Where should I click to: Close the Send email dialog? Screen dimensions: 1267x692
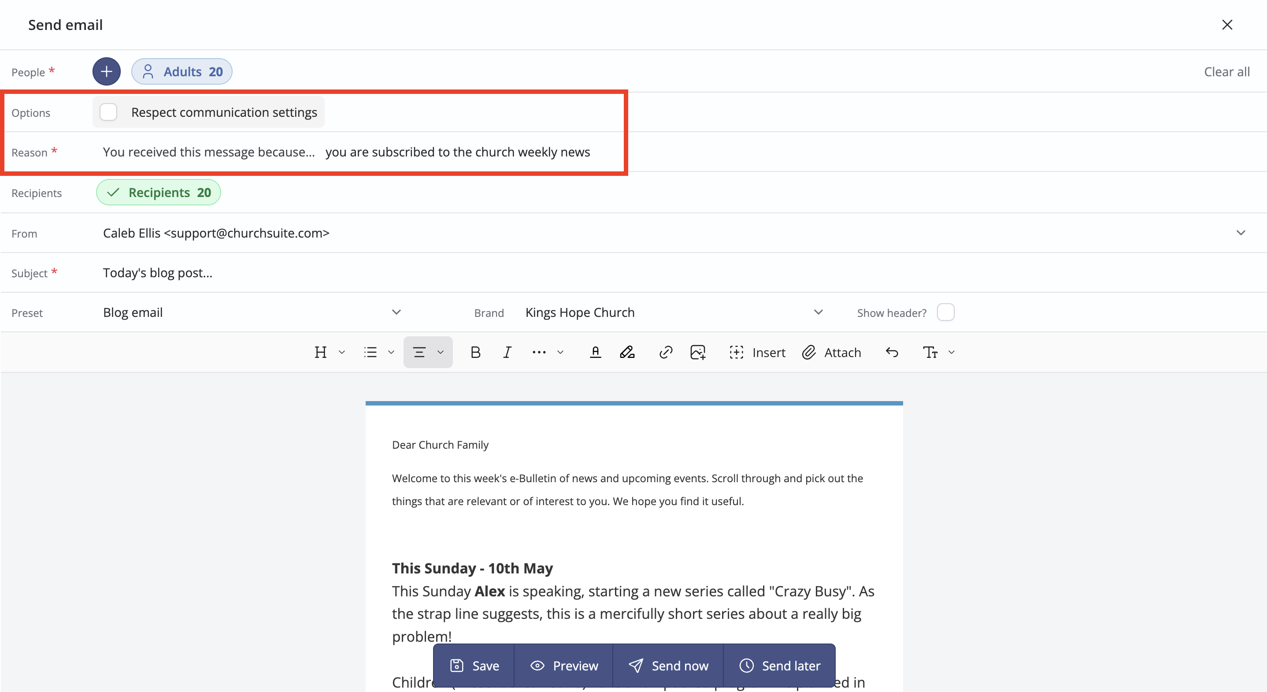pos(1227,25)
